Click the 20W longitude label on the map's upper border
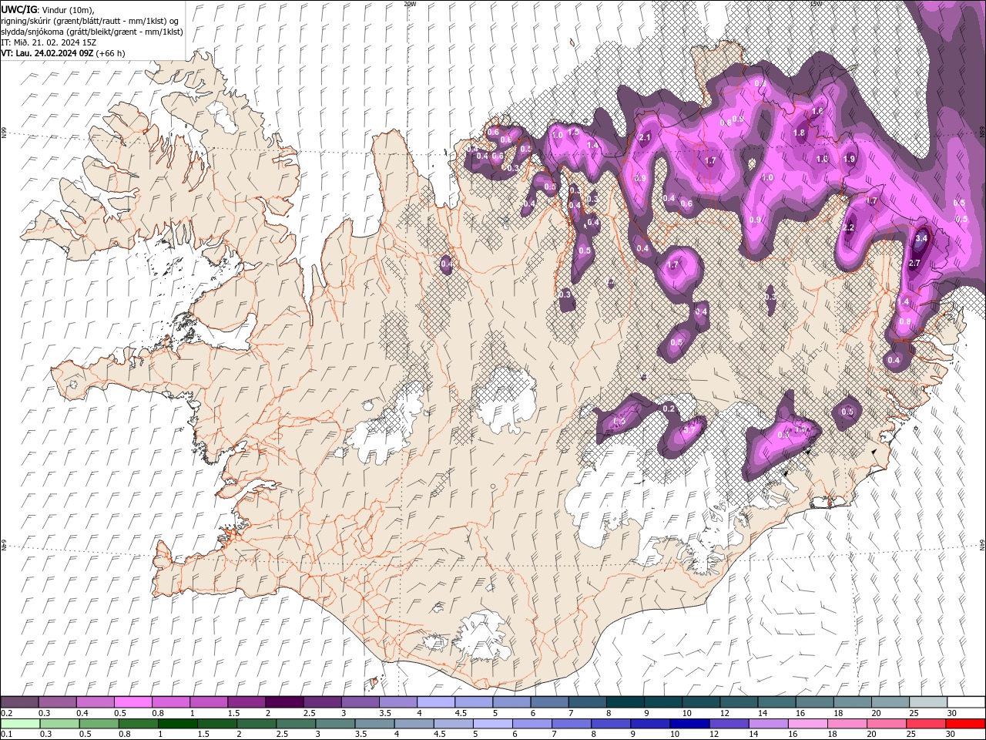This screenshot has width=986, height=740. point(410,4)
